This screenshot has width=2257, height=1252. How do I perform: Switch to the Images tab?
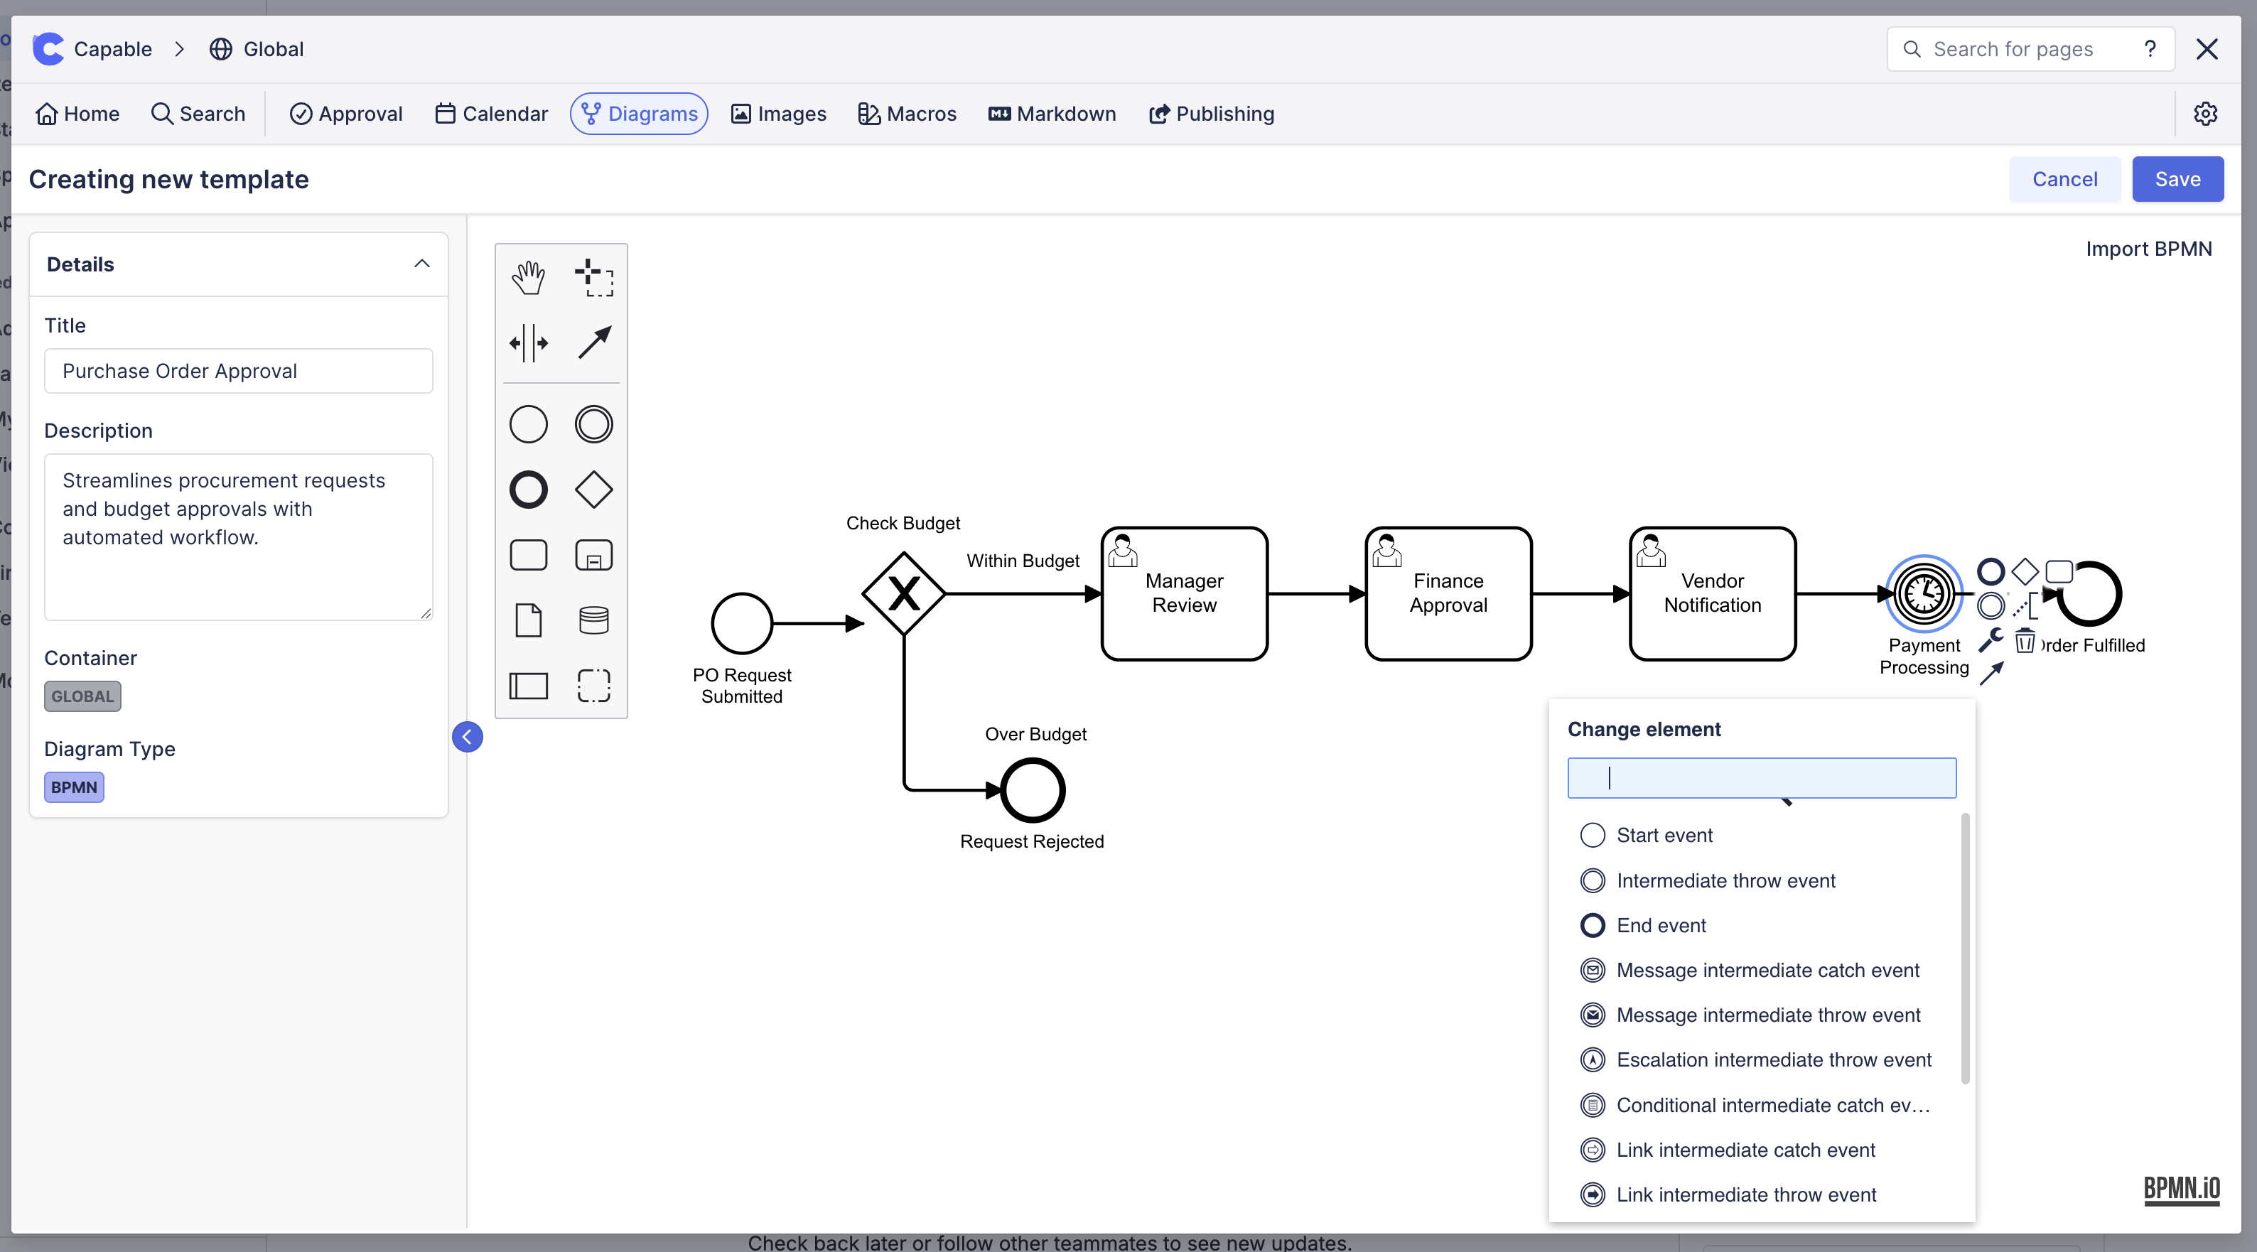tap(778, 114)
